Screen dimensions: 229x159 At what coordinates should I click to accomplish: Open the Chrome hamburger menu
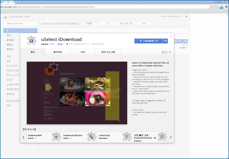click(x=226, y=7)
